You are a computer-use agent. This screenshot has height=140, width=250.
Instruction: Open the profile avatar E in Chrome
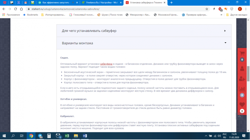(240, 9)
